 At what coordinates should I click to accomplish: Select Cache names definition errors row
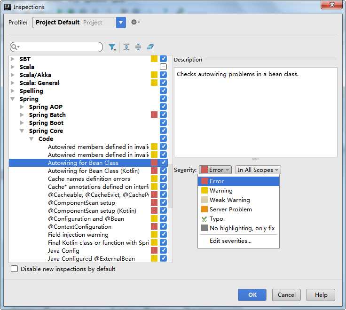88,178
